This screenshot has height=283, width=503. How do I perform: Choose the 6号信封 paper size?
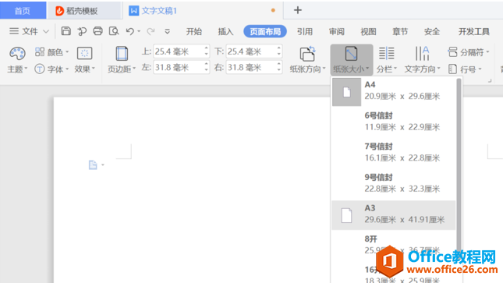pos(393,122)
